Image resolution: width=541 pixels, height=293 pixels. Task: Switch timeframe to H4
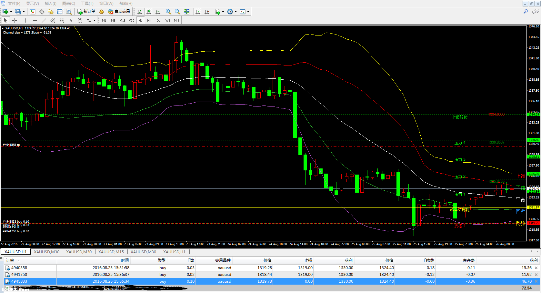coord(149,20)
